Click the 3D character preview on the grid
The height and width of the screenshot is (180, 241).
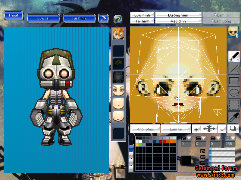pyautogui.click(x=56, y=97)
